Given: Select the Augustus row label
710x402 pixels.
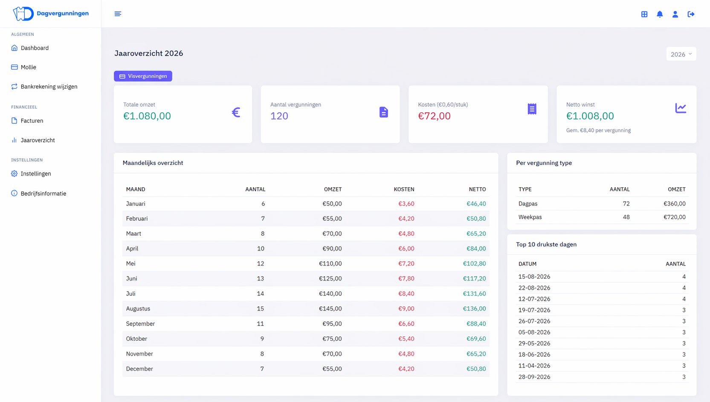Looking at the screenshot, I should coord(138,309).
